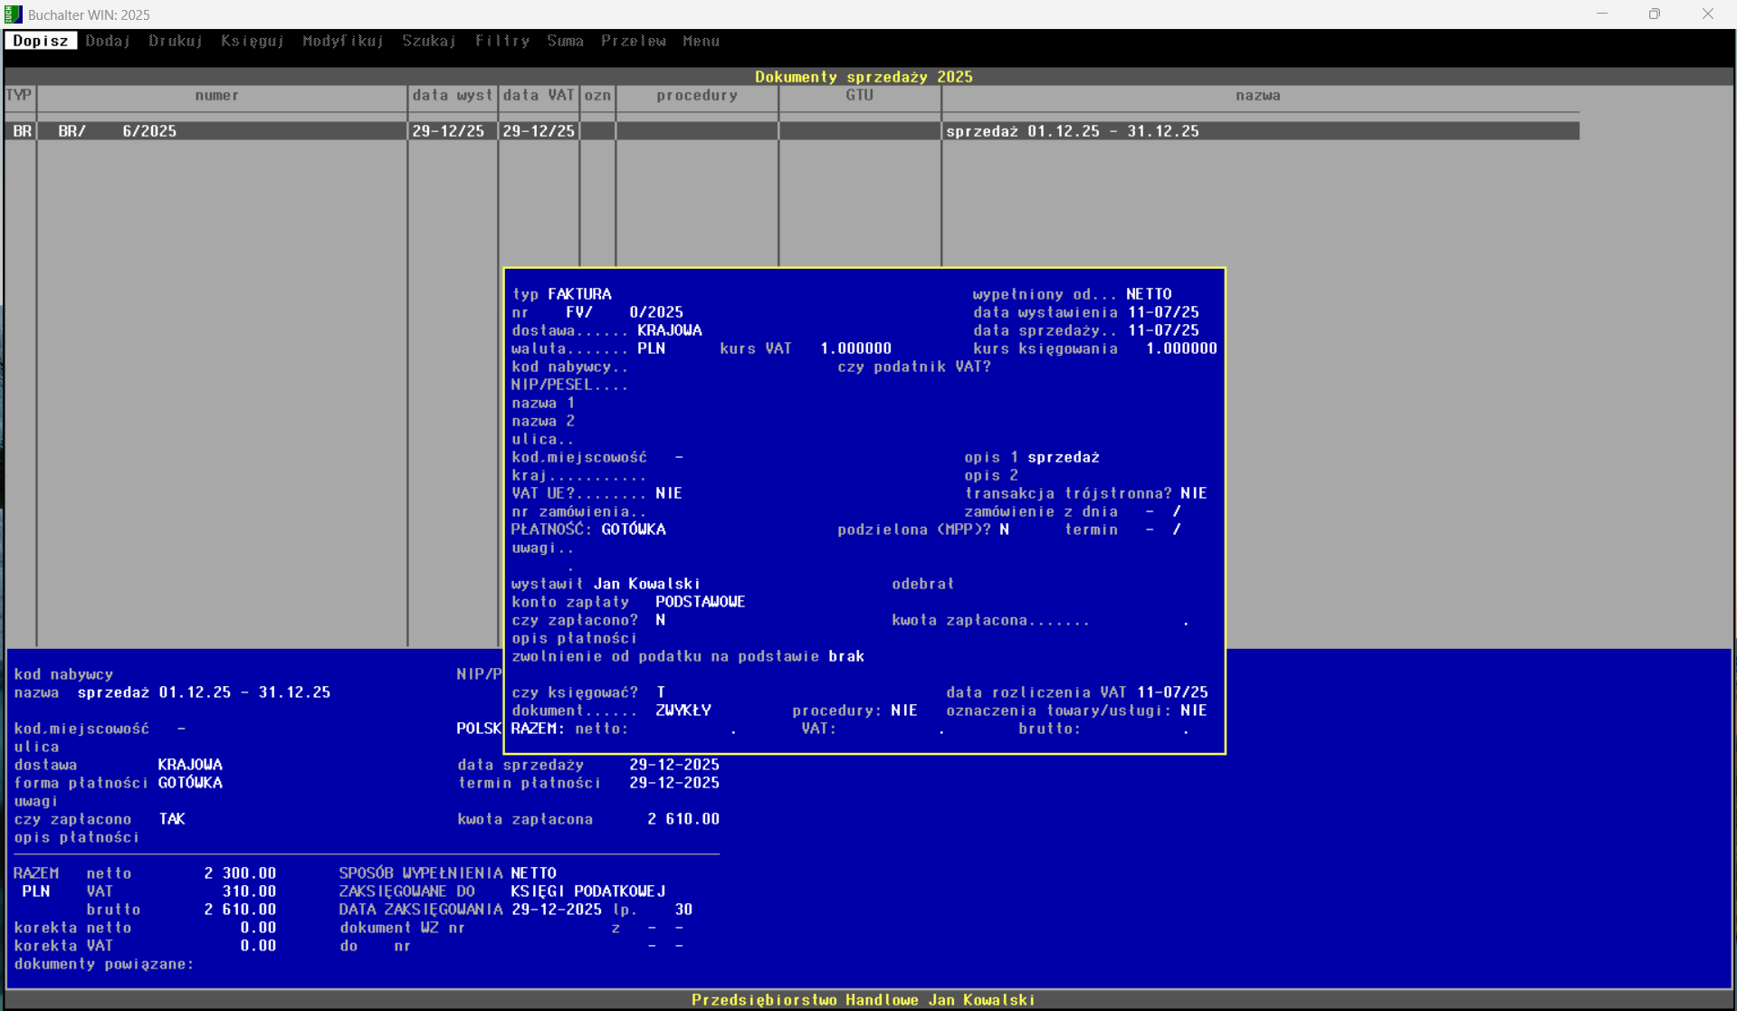Toggle the 'czy zapłacono?' N value
The height and width of the screenshot is (1011, 1737).
click(660, 620)
